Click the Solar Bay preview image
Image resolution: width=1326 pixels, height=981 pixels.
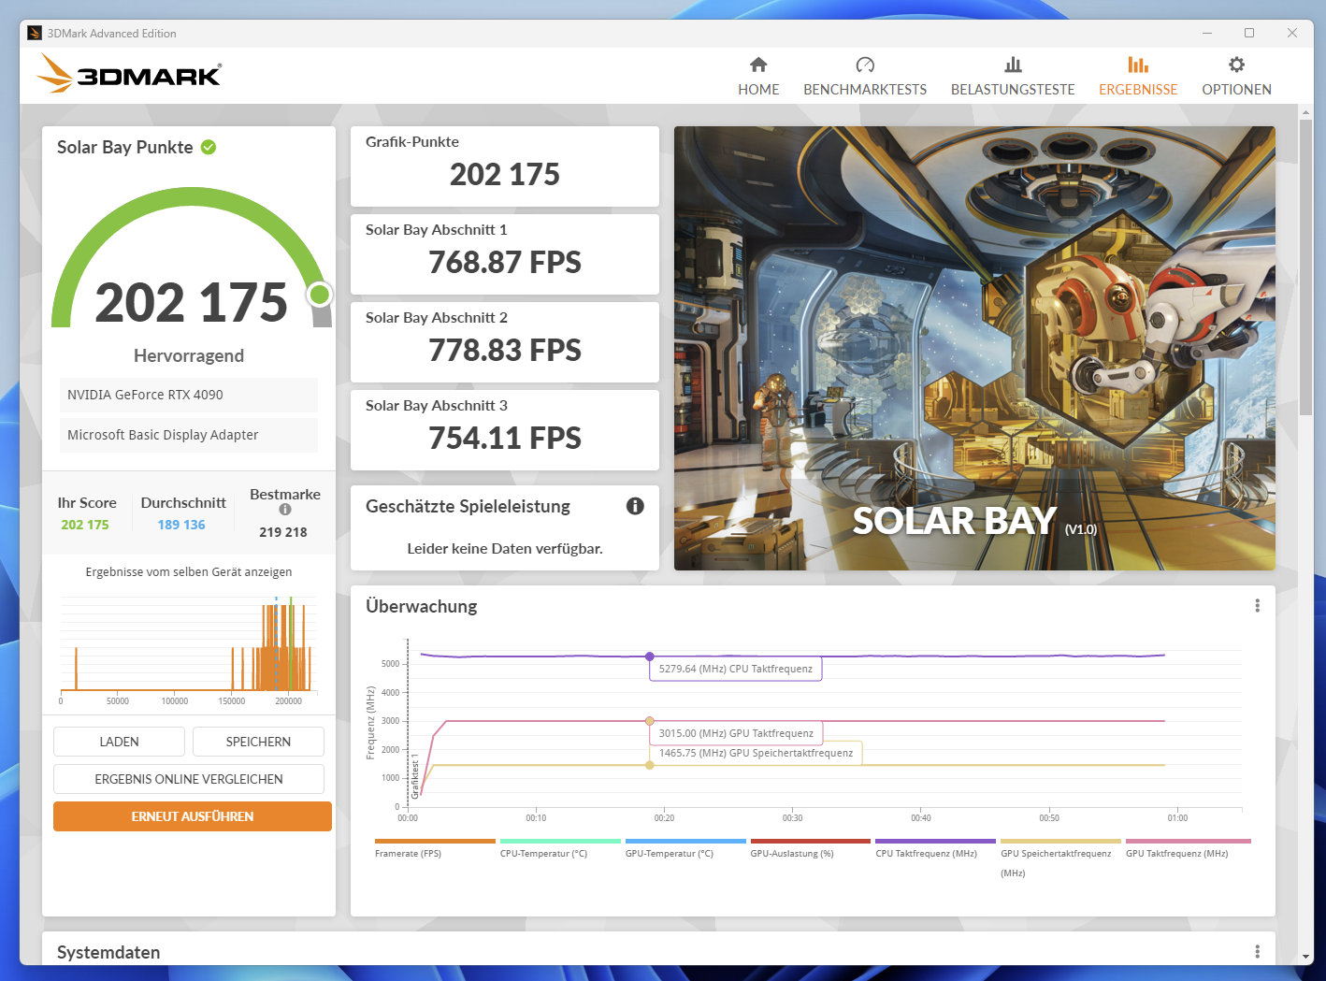[974, 348]
